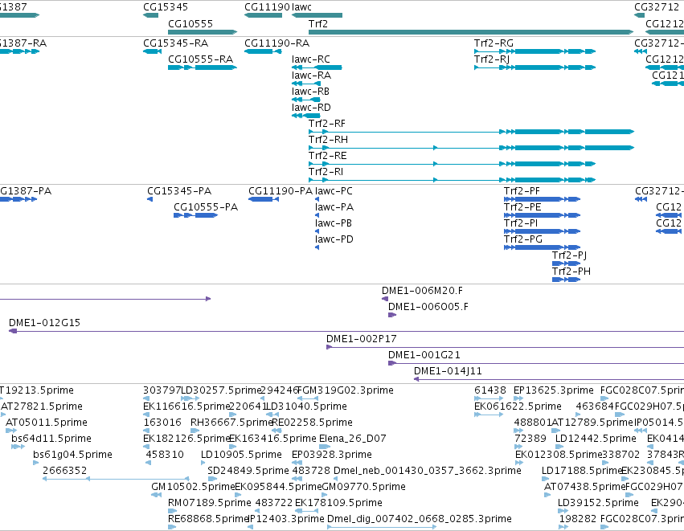Select the Trf2-PI protein label
The image size is (684, 531).
pos(521,223)
